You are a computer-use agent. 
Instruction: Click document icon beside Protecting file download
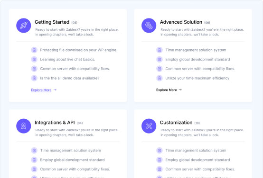tap(34, 50)
